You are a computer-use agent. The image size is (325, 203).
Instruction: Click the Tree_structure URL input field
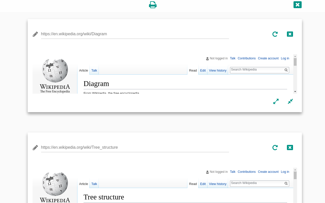pyautogui.click(x=135, y=147)
